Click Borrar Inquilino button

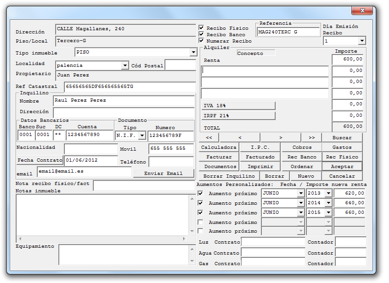click(229, 176)
